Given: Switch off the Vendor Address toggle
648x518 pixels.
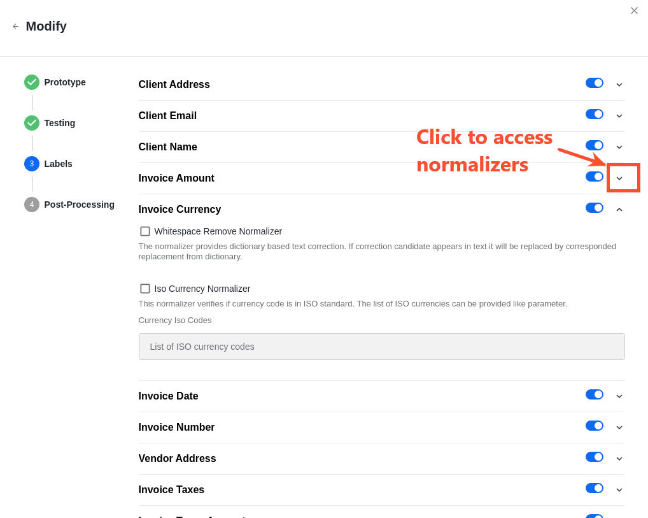Looking at the screenshot, I should (x=595, y=457).
